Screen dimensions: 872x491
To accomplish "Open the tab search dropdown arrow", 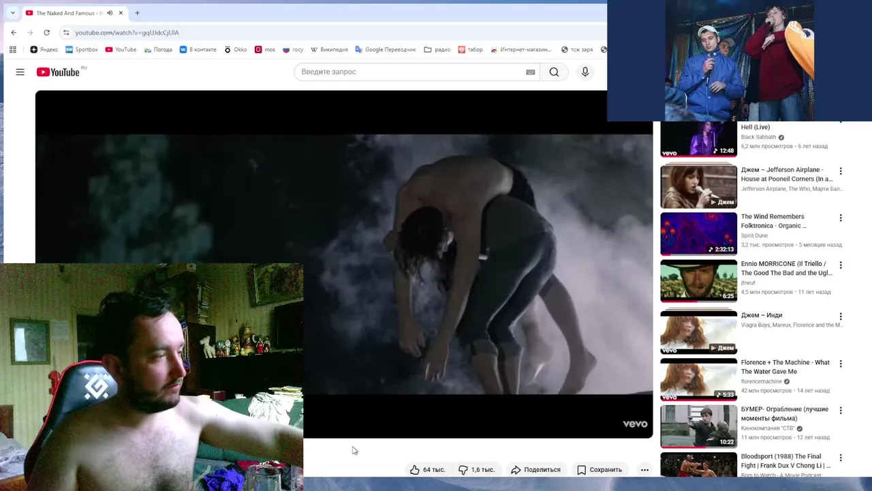I will click(12, 13).
